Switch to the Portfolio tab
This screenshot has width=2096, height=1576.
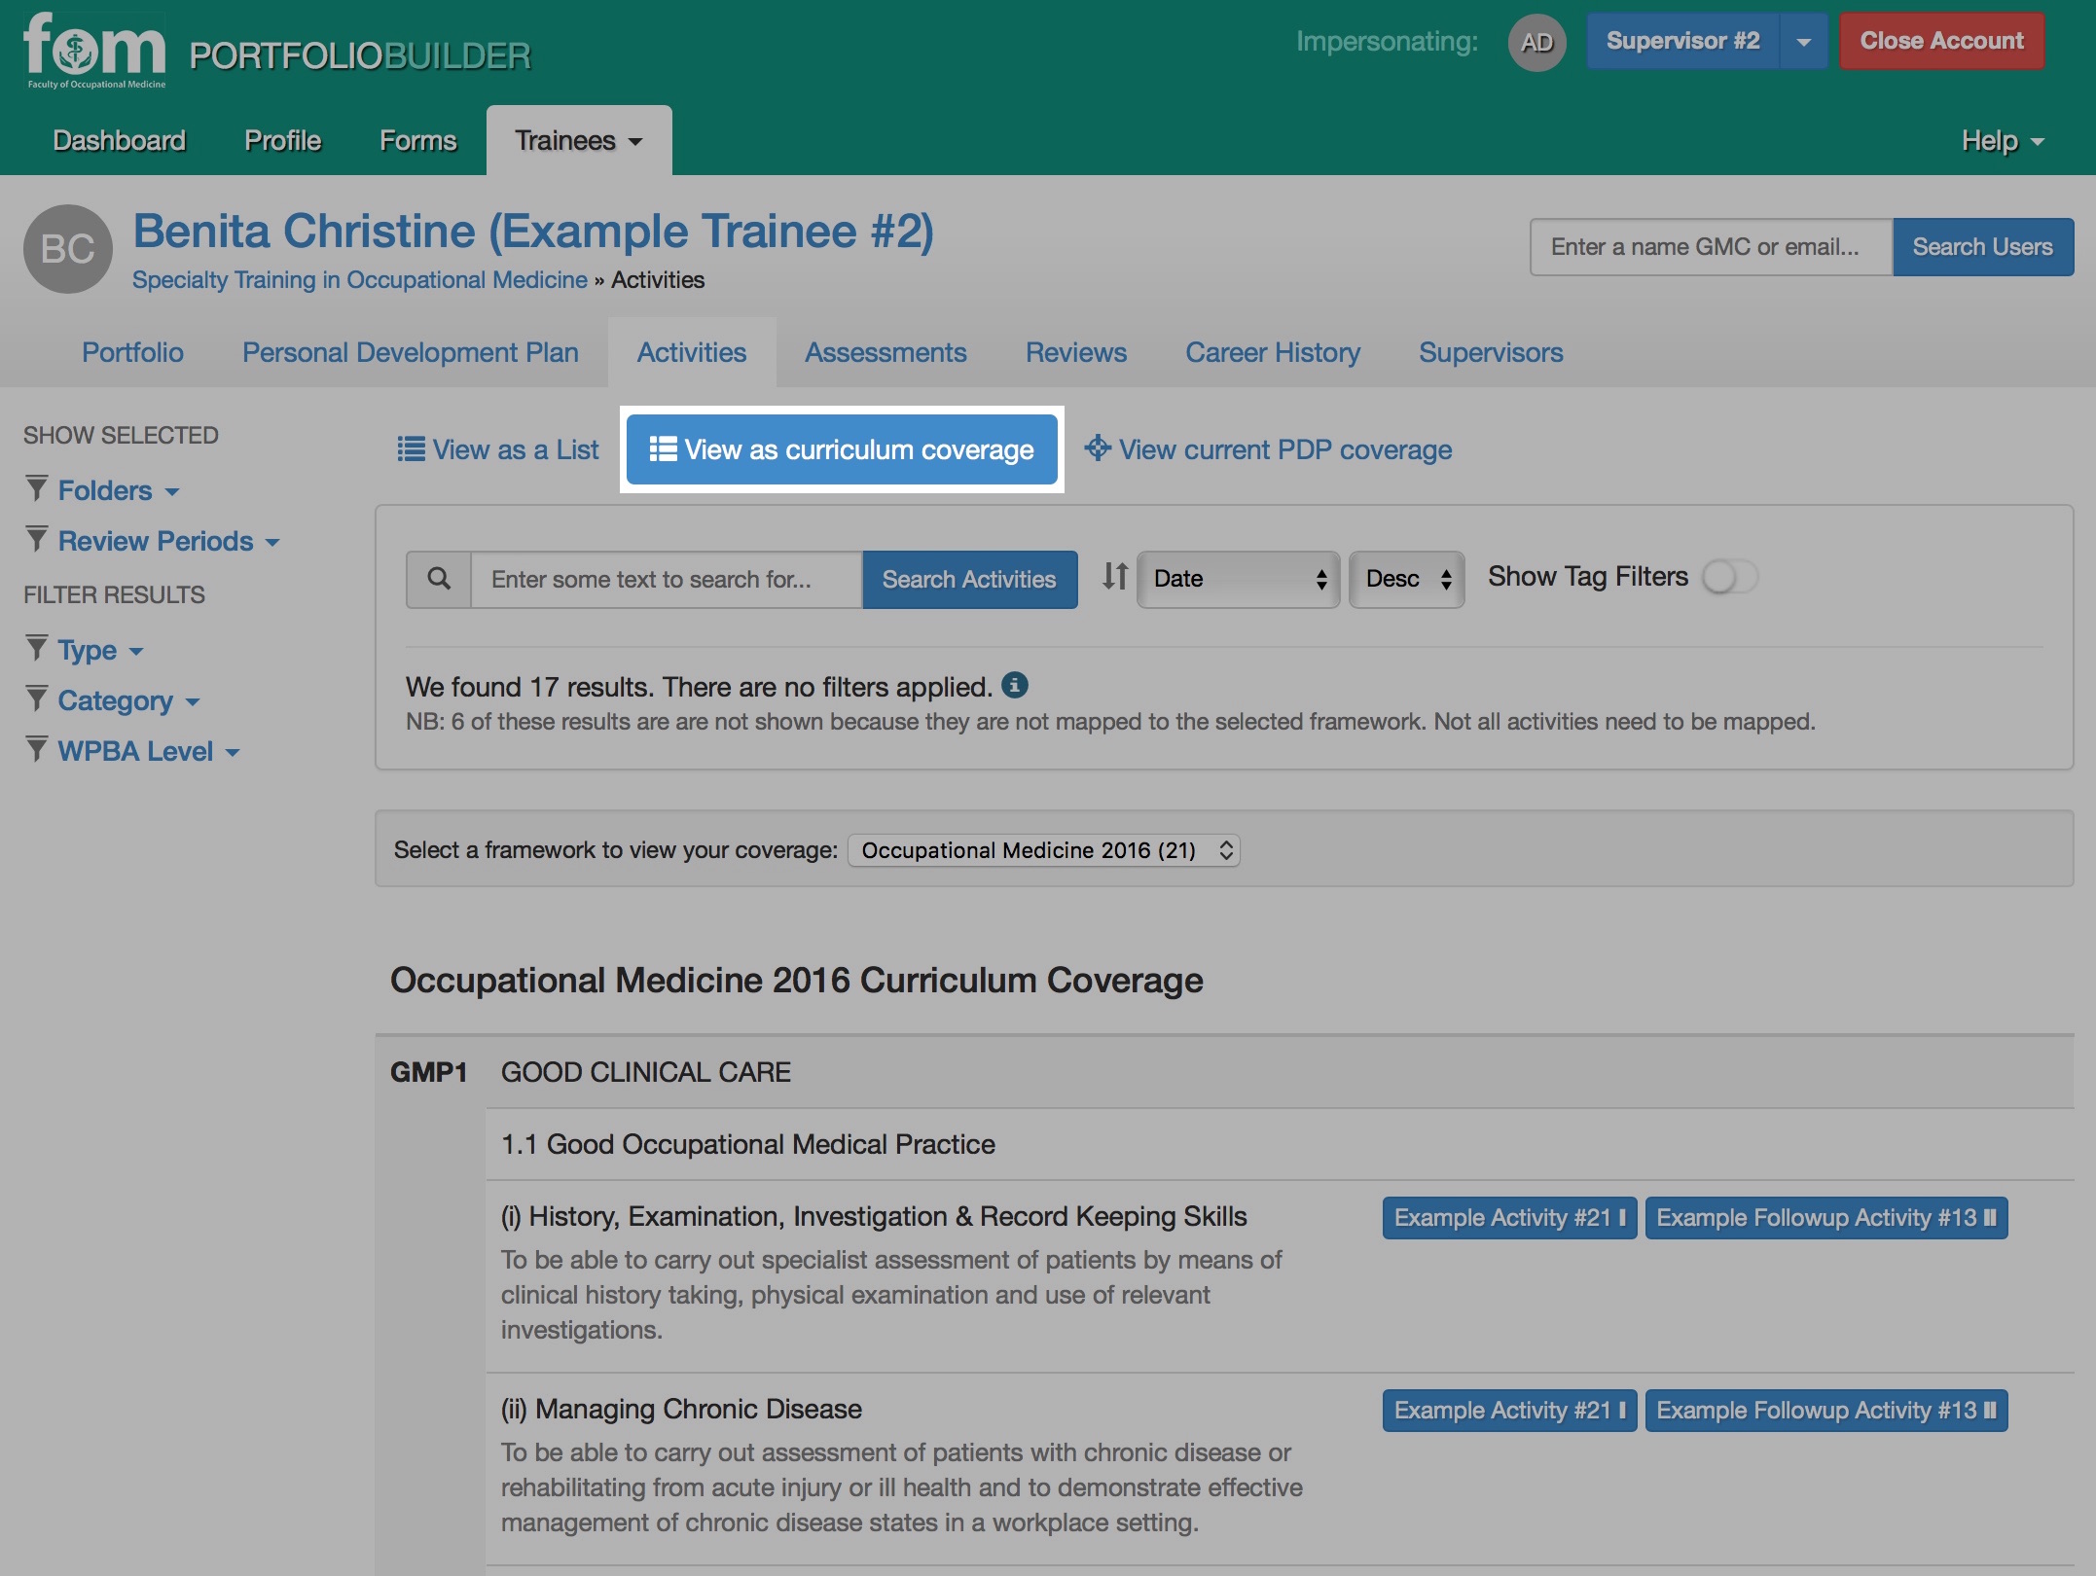coord(132,352)
